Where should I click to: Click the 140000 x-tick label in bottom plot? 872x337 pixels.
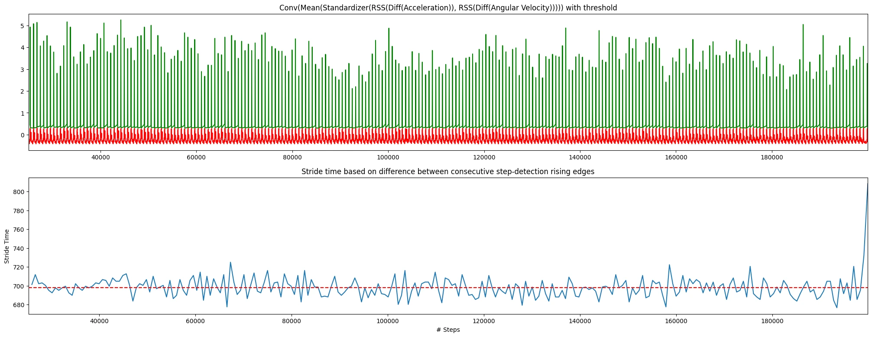580,321
